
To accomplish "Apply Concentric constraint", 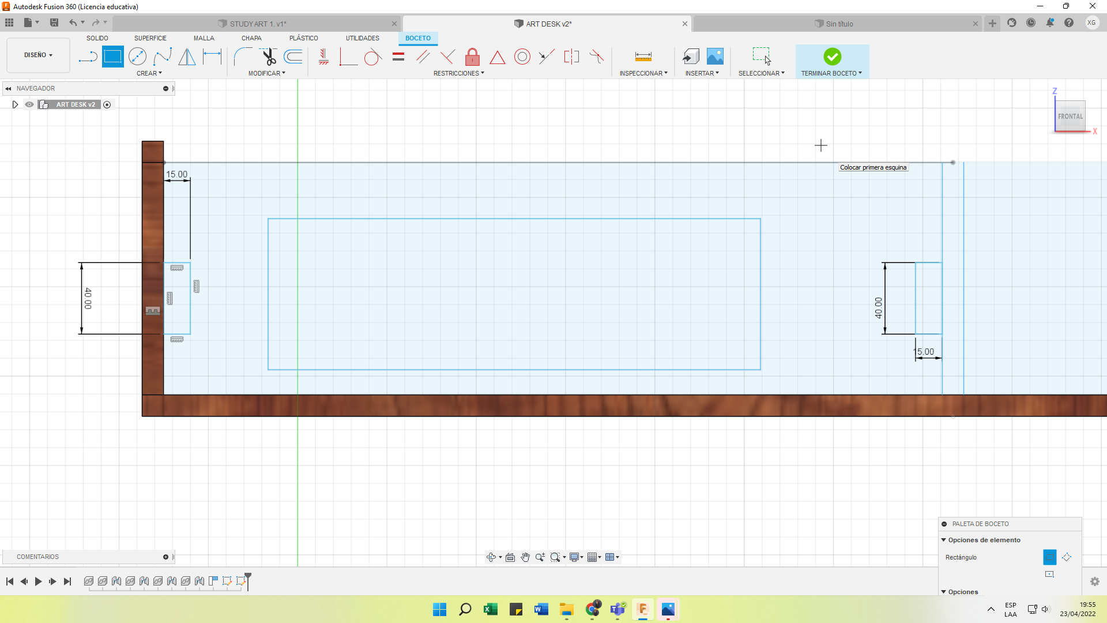I will pyautogui.click(x=522, y=57).
